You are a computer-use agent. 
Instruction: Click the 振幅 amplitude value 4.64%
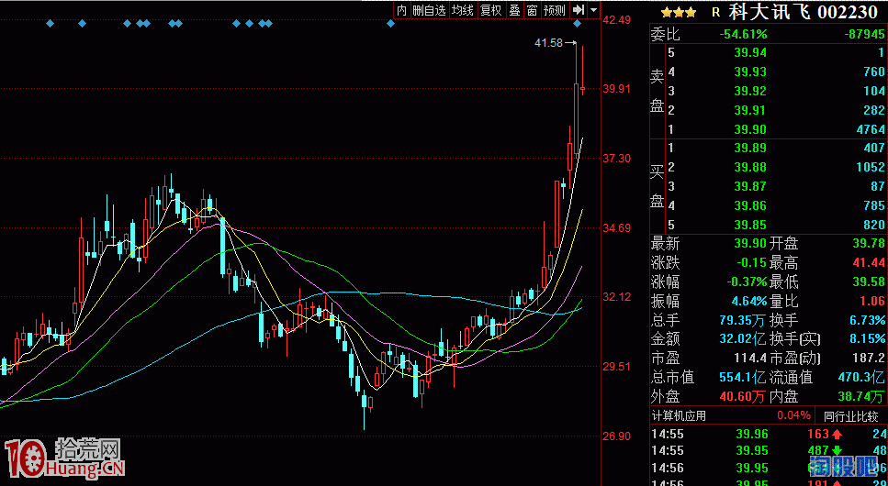[748, 301]
